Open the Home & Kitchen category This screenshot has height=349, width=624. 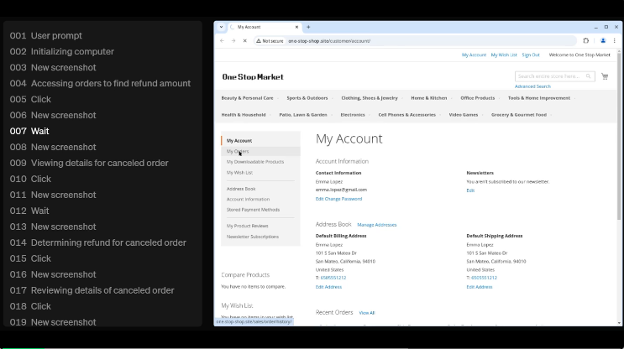pos(428,98)
